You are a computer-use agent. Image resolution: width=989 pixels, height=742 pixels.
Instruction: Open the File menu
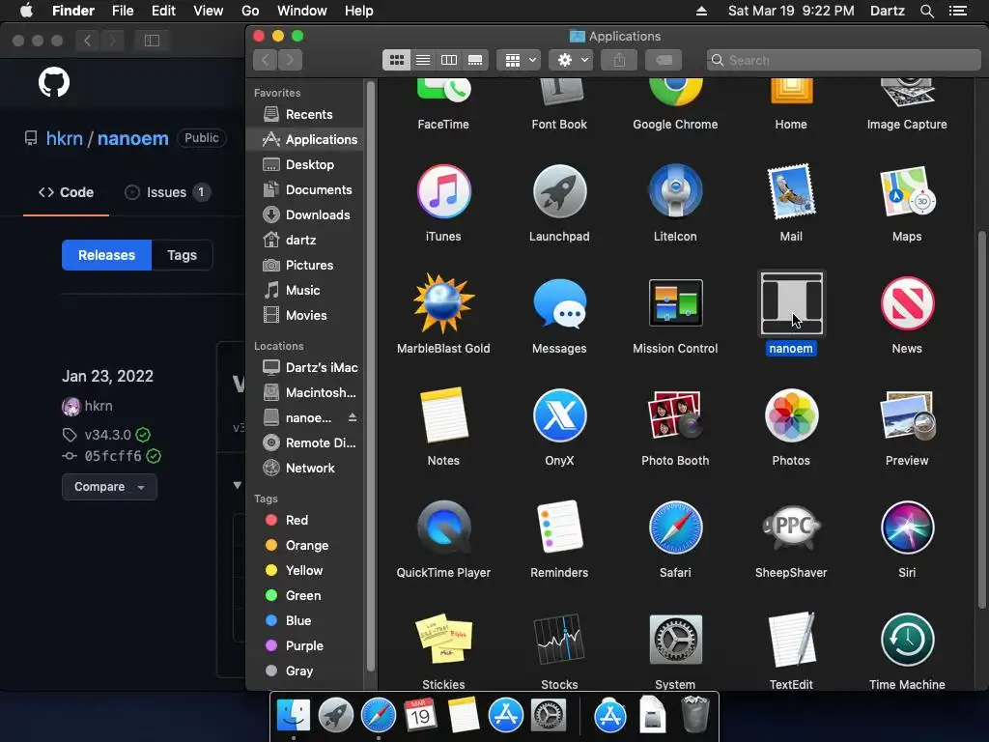coord(123,11)
